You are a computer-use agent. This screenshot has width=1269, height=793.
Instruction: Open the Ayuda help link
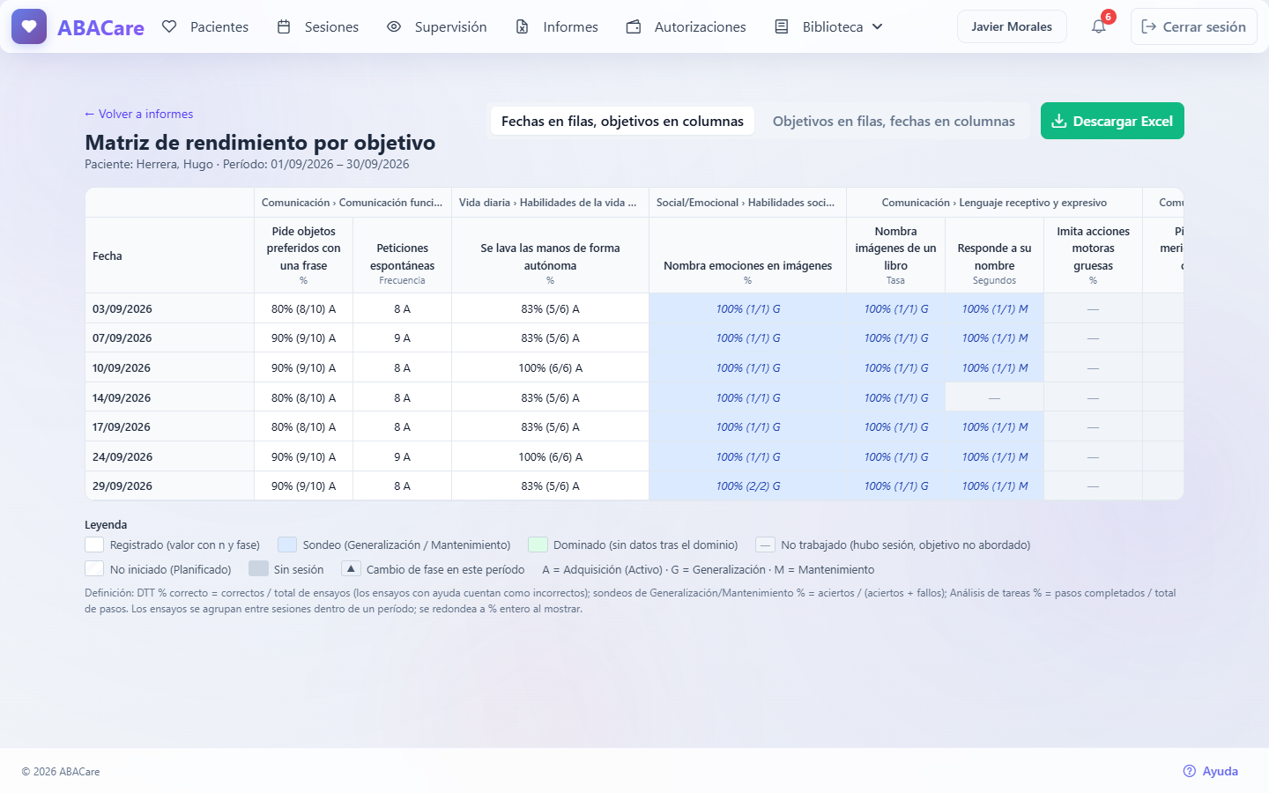tap(1210, 771)
